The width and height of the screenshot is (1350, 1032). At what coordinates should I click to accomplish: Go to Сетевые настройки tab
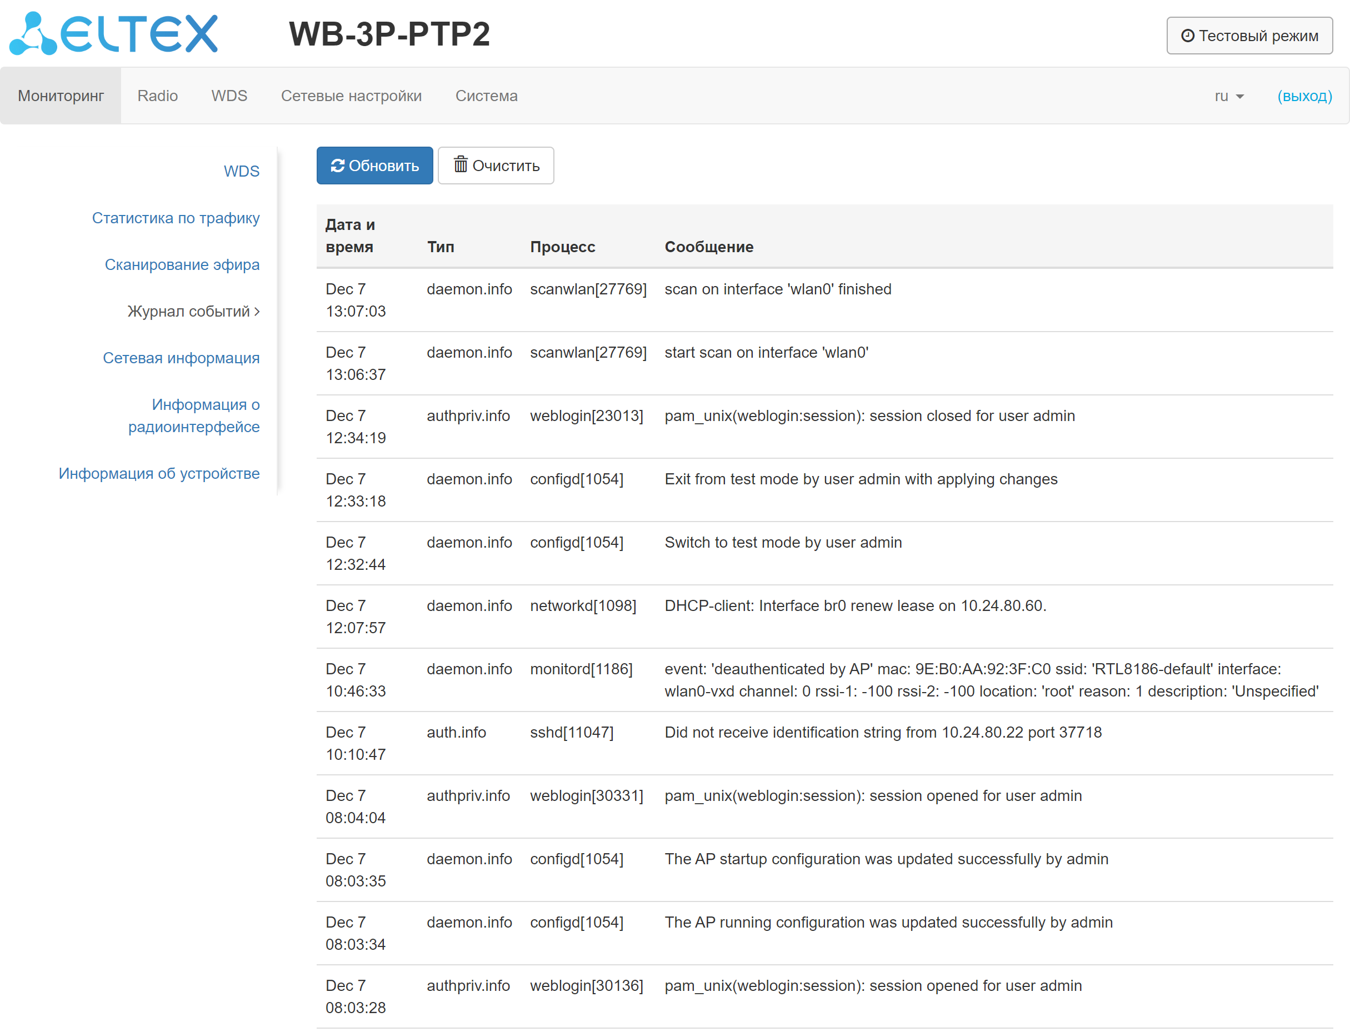(x=351, y=96)
